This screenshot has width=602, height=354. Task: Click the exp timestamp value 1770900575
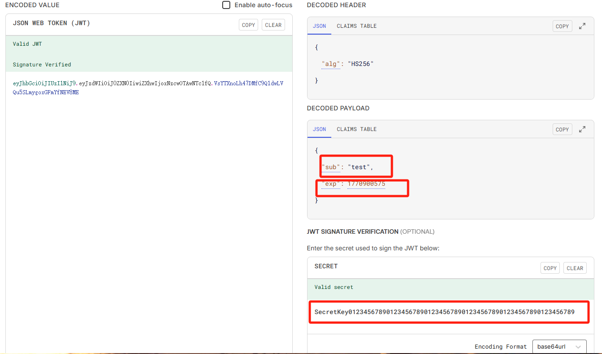click(x=366, y=184)
